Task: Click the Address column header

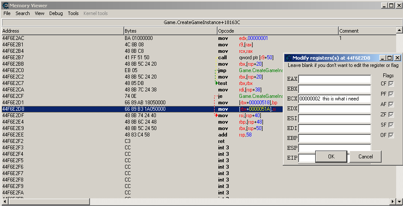Action: click(x=63, y=31)
